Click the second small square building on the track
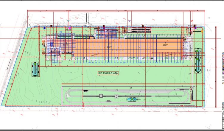224x131 pixels. (x=116, y=96)
